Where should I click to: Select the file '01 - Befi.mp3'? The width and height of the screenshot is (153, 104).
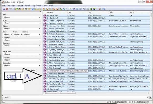pyautogui.click(x=52, y=18)
